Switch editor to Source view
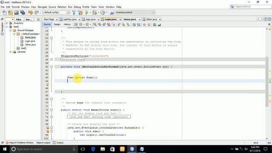 (47, 25)
